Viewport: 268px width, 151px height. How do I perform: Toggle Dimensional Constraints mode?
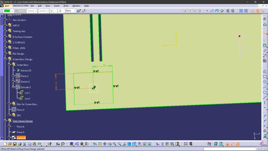click(x=262, y=11)
